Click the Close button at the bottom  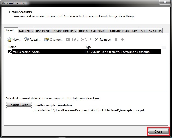(x=158, y=131)
